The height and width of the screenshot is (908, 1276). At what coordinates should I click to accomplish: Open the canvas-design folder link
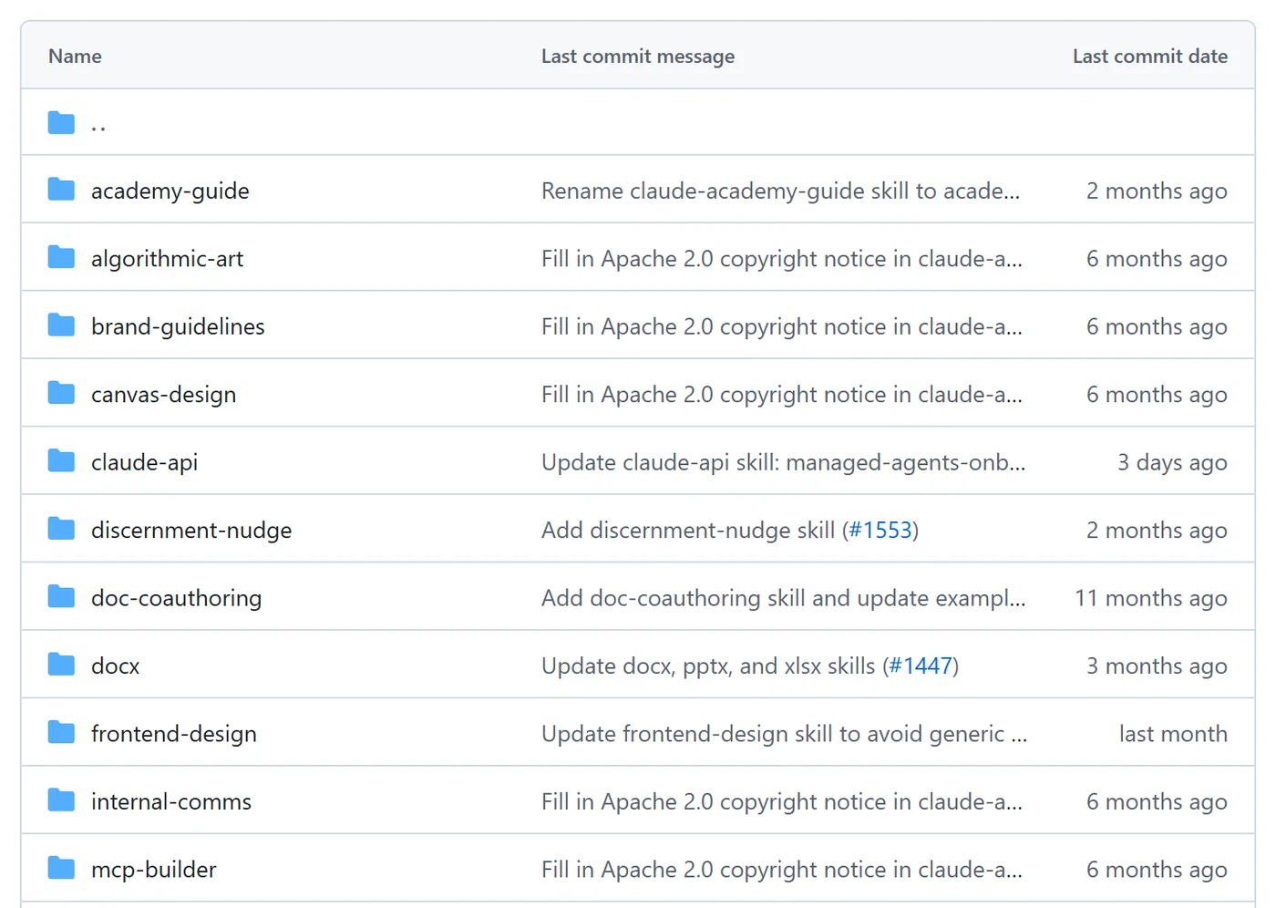pyautogui.click(x=163, y=395)
